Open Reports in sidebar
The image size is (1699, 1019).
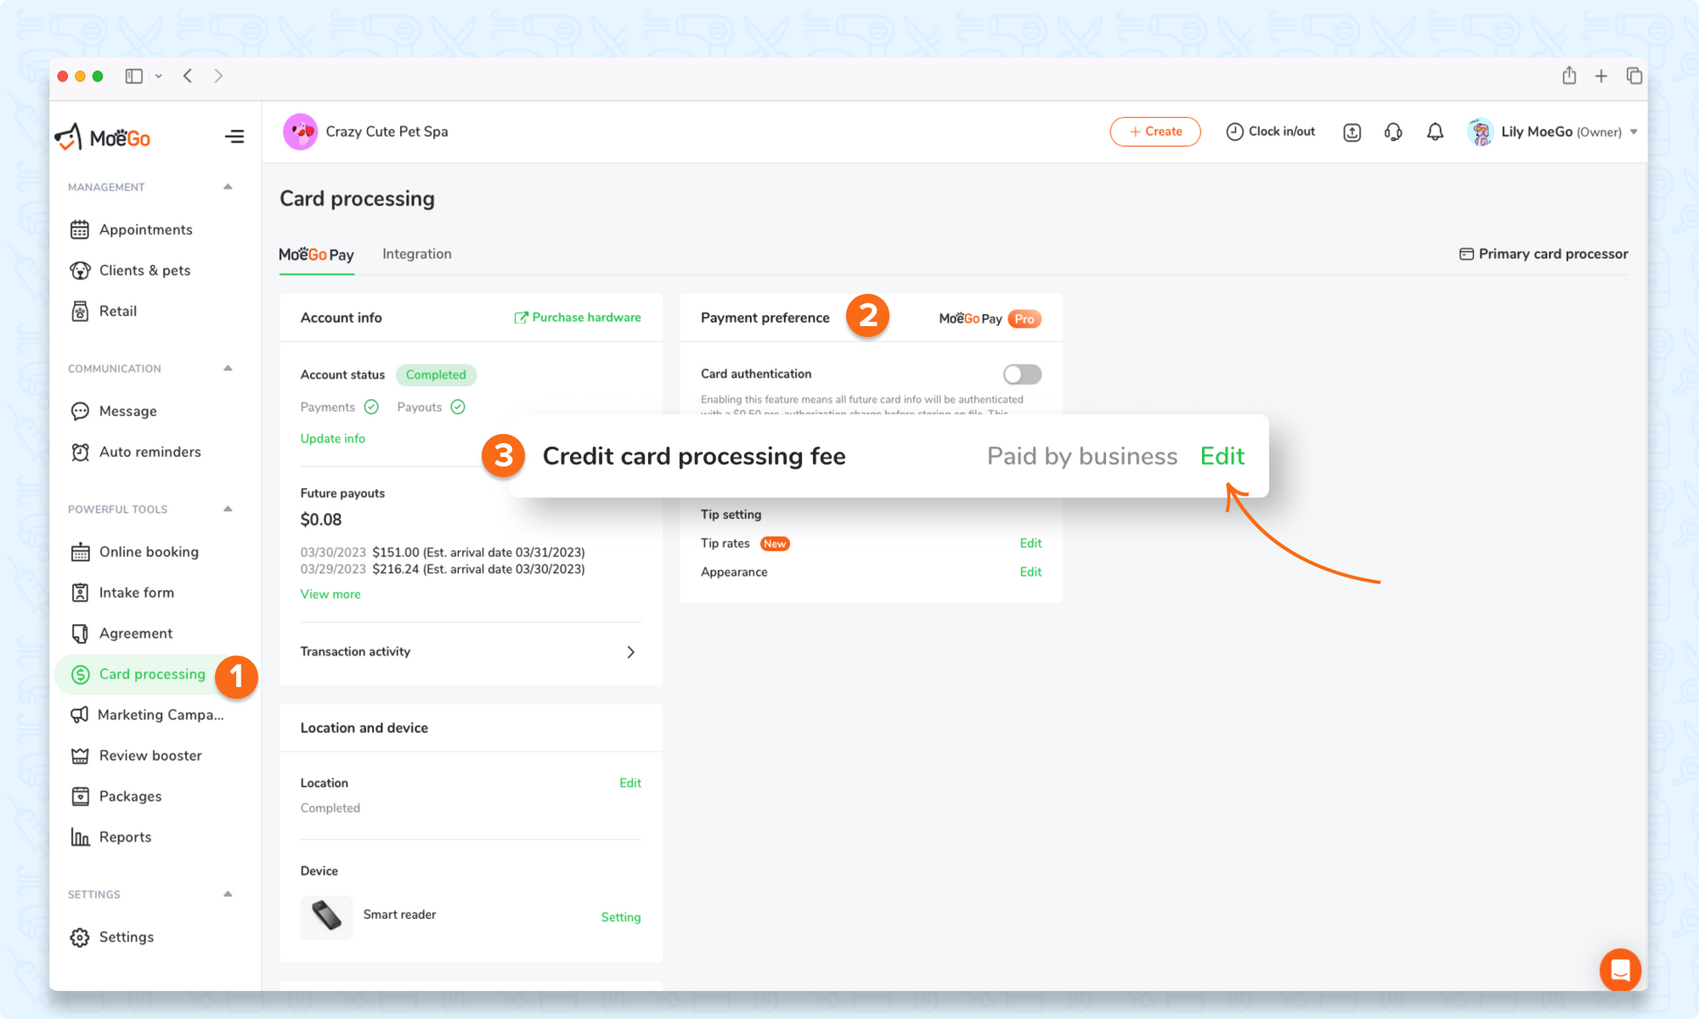[125, 837]
